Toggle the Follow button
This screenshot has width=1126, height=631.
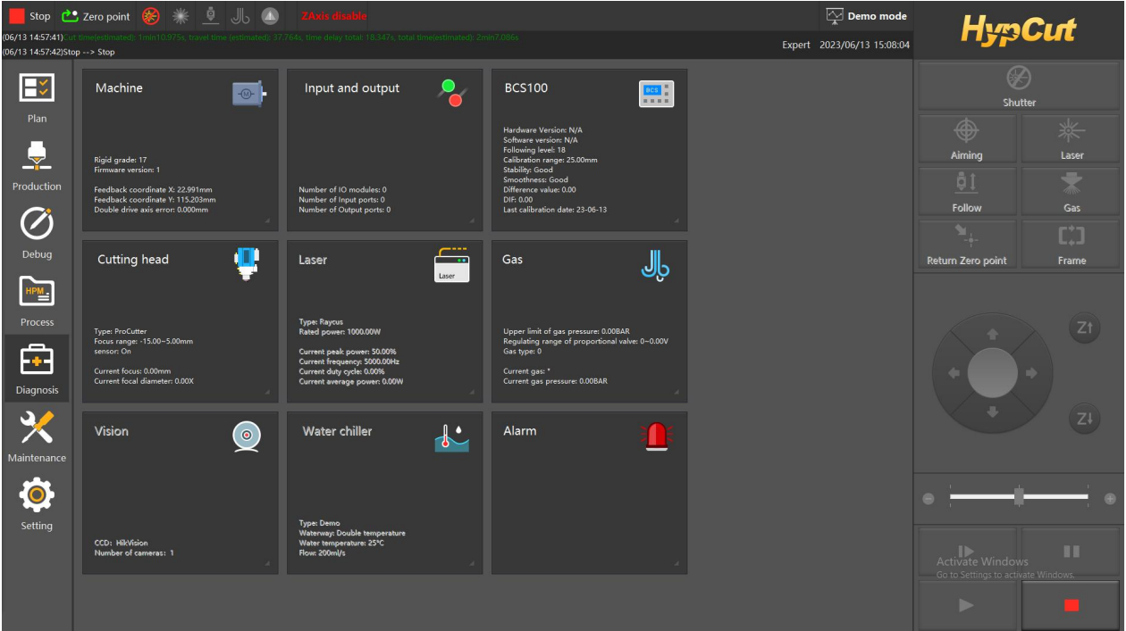966,192
